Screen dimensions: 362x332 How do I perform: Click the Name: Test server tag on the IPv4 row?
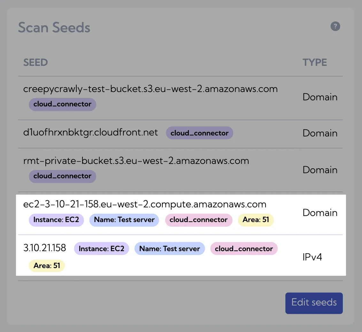pyautogui.click(x=170, y=249)
